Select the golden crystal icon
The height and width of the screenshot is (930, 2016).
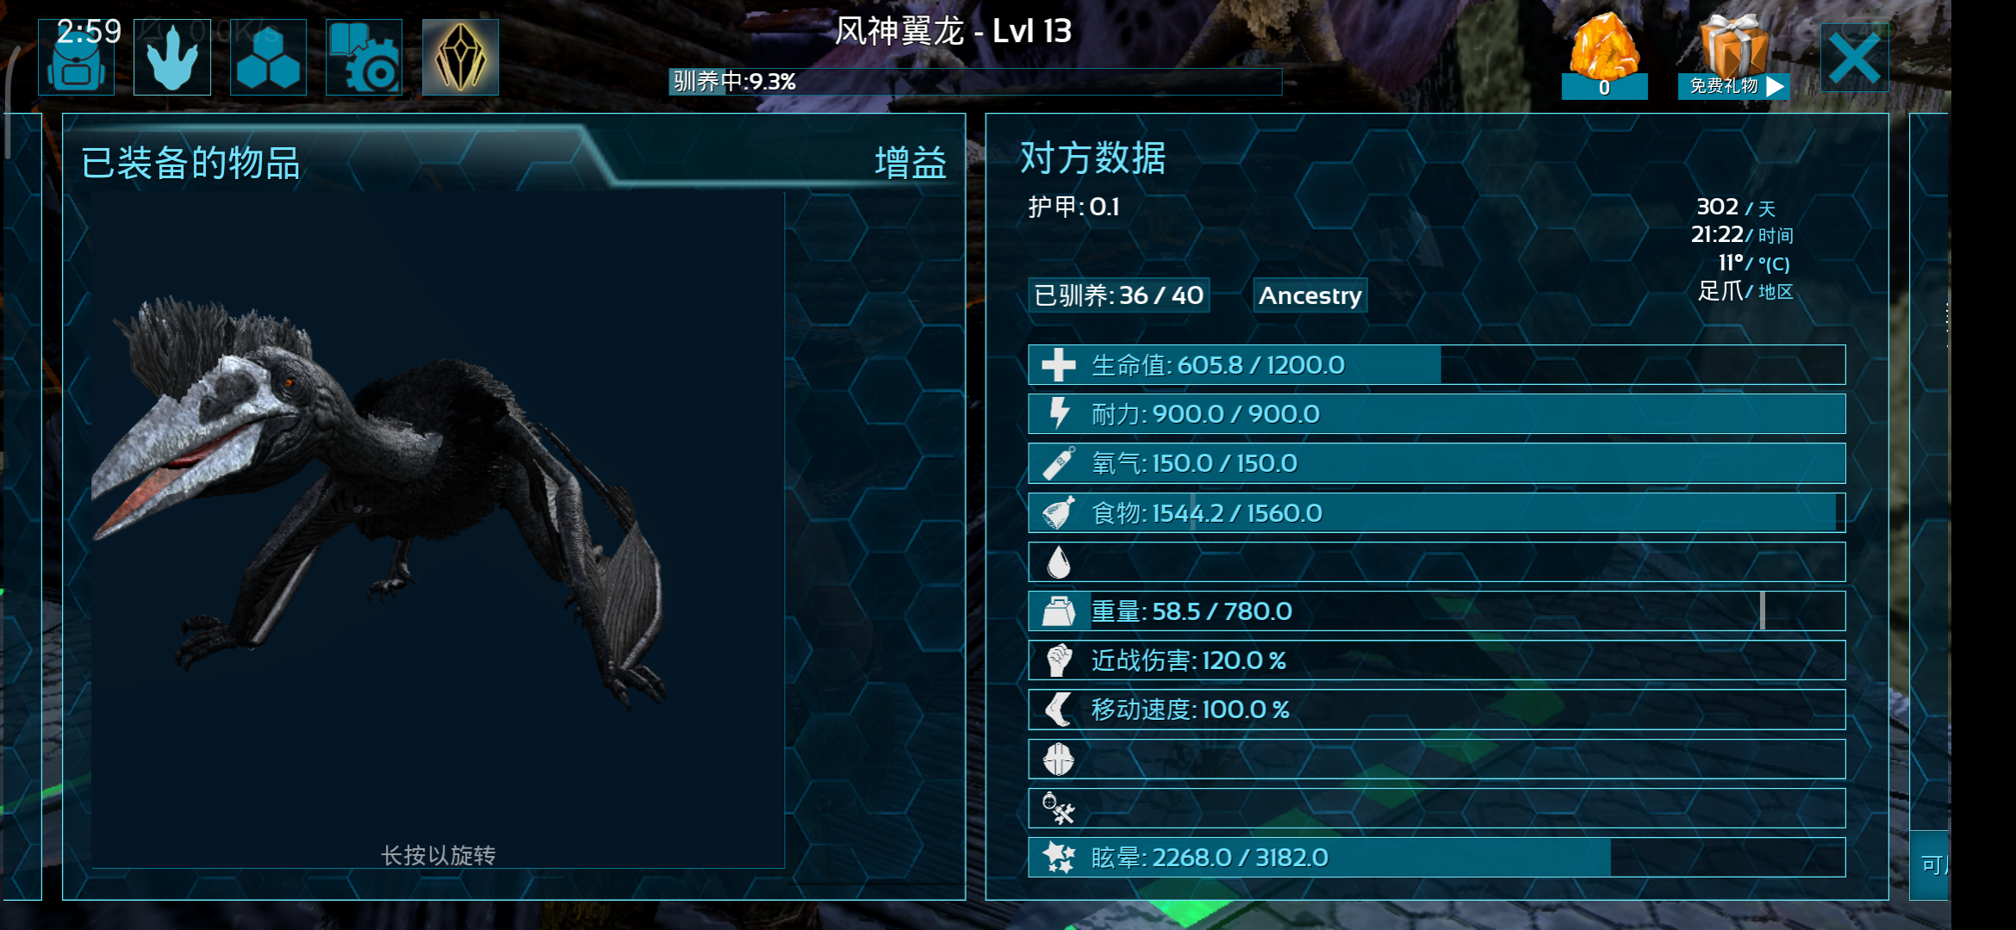[460, 57]
